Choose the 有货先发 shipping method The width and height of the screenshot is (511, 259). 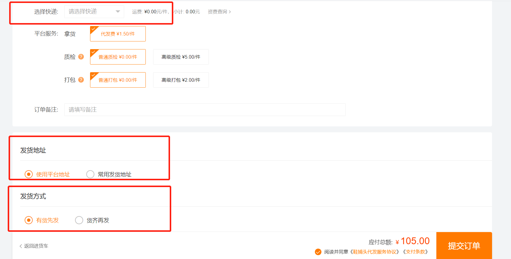[29, 220]
